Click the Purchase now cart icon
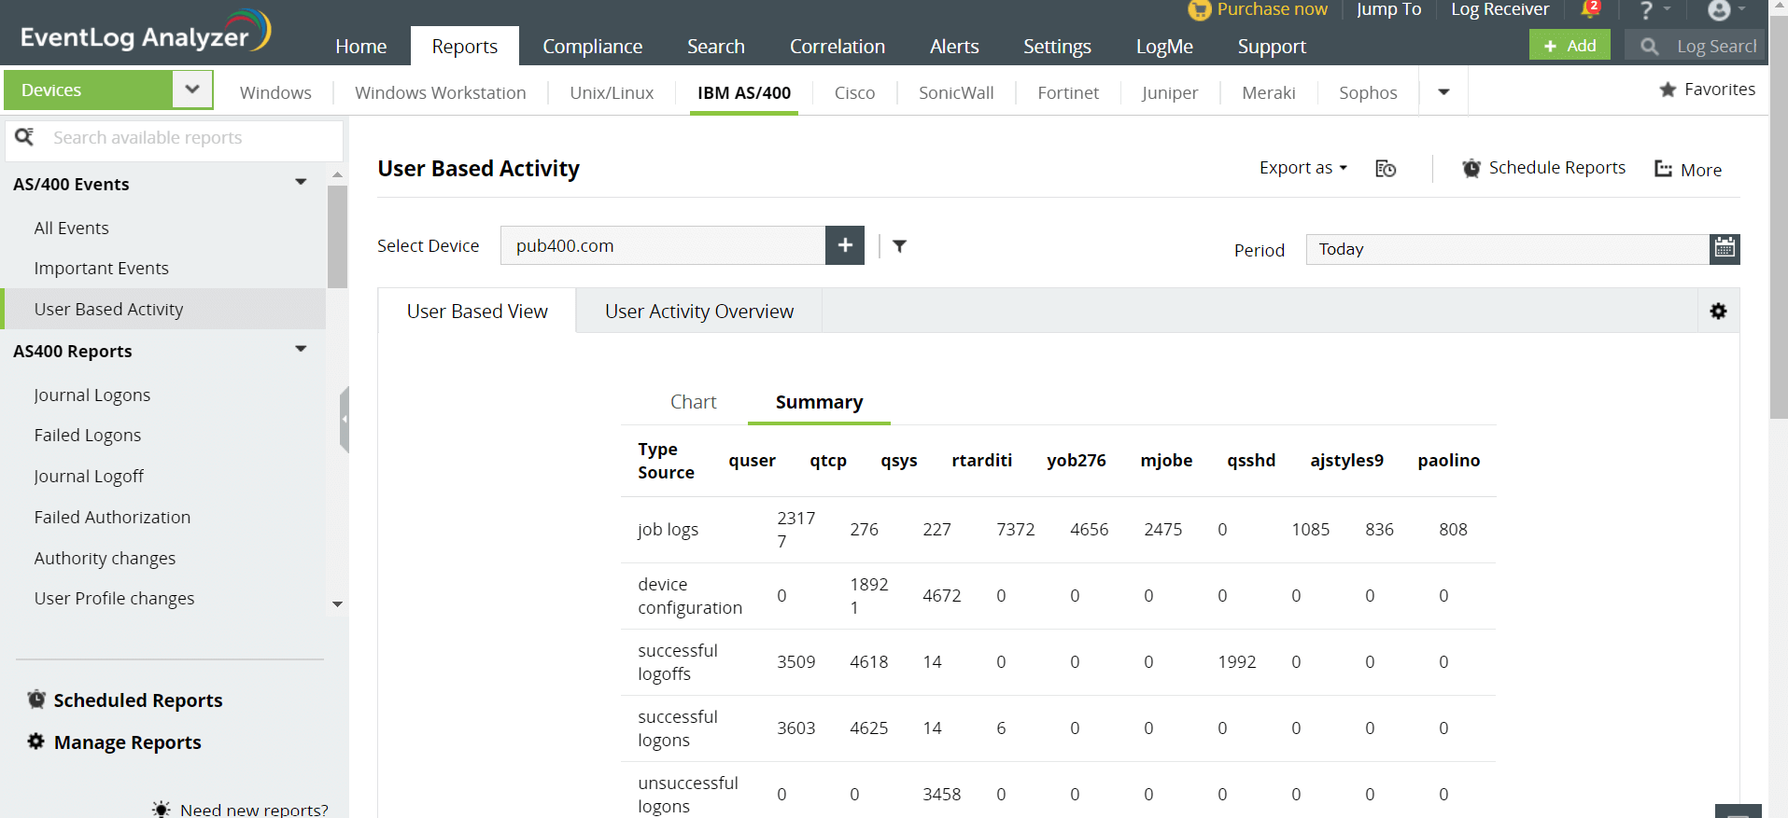 [x=1199, y=9]
